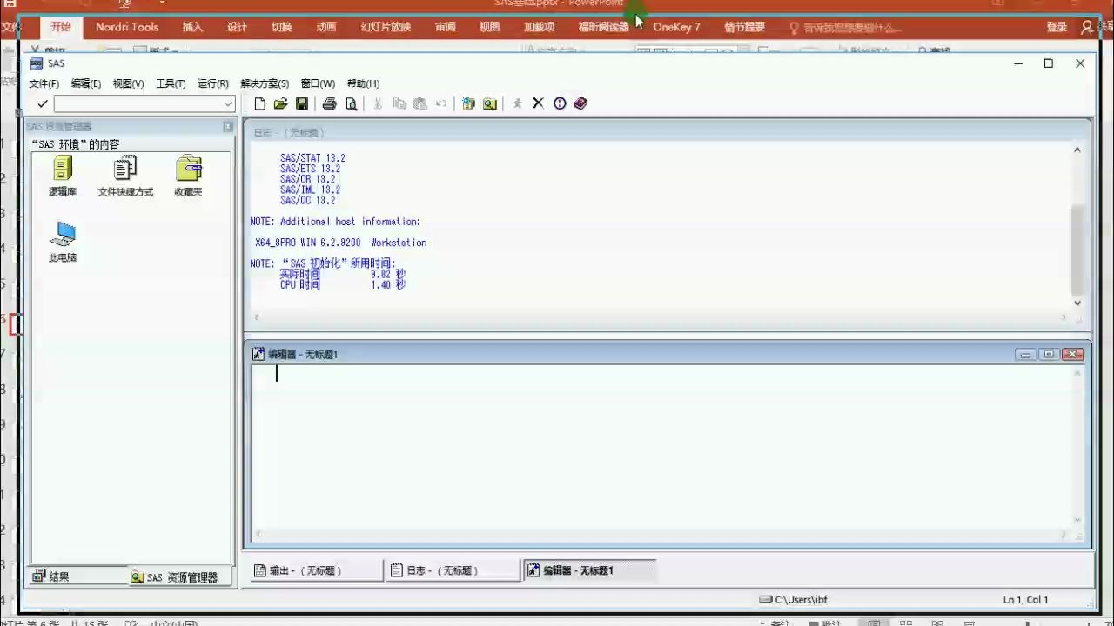
Task: Click the 日志 - (无标题) log window title
Action: pyautogui.click(x=289, y=132)
